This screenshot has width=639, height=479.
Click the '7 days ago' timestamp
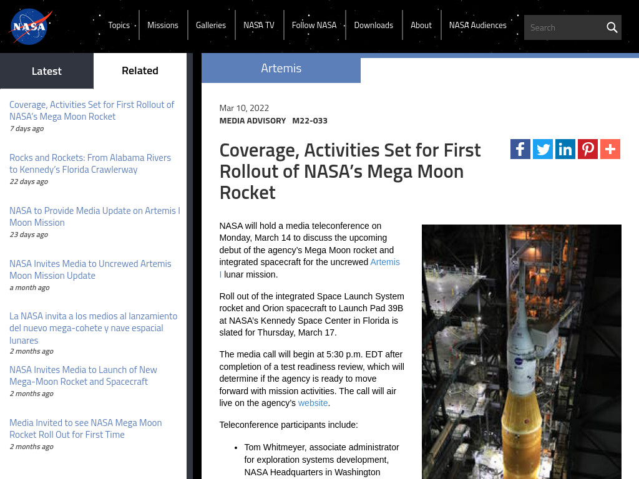[27, 128]
